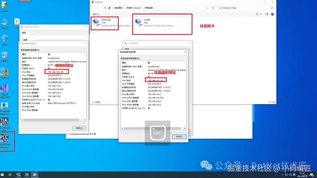Viewport: 317px width, 178px height.
Task: Click the breadcrumb chevron after 网络和 Internet
Action: 143,8
